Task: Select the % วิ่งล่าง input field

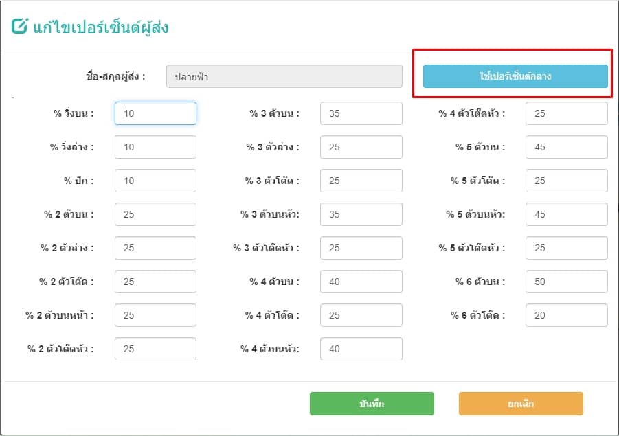Action: (155, 147)
